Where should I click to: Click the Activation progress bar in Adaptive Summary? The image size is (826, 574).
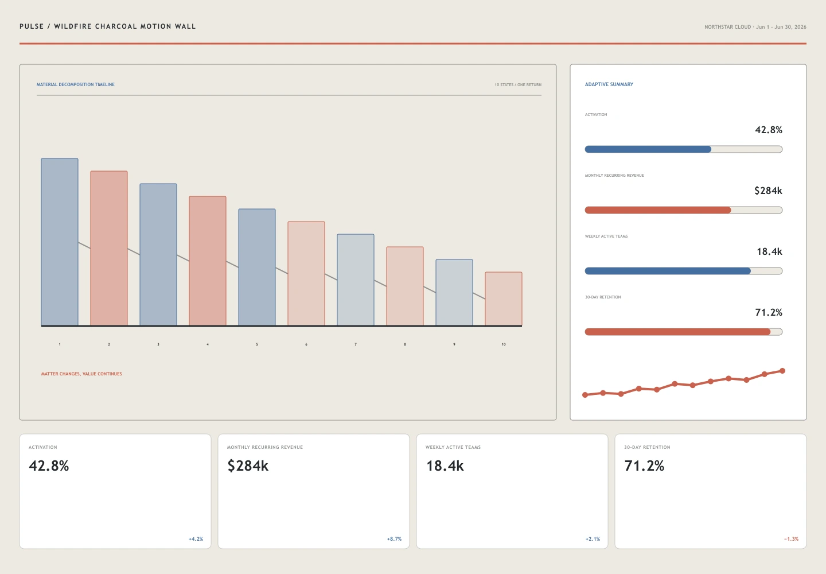[684, 149]
